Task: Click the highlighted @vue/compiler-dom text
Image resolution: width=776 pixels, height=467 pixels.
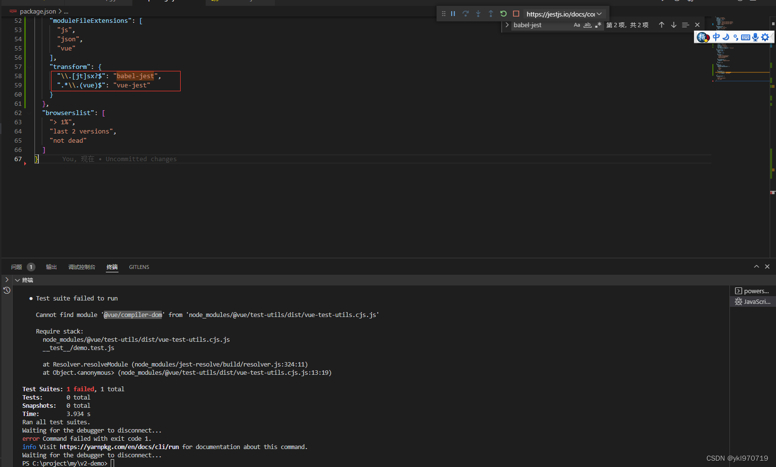Action: [x=133, y=315]
